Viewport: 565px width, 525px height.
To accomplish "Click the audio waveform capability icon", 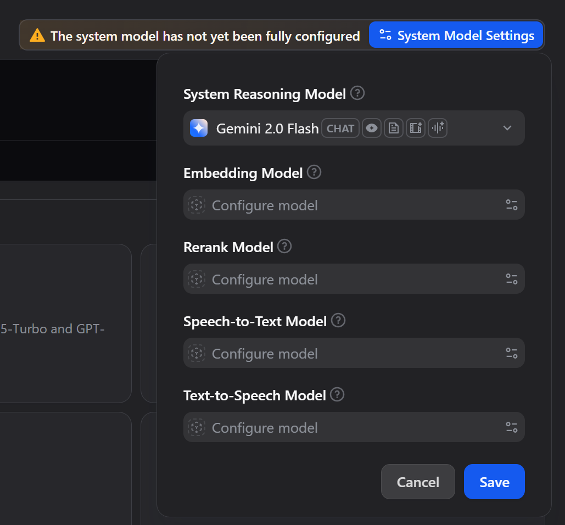I will 438,128.
